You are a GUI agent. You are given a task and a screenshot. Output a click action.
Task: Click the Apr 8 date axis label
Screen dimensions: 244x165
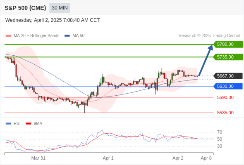(206, 158)
